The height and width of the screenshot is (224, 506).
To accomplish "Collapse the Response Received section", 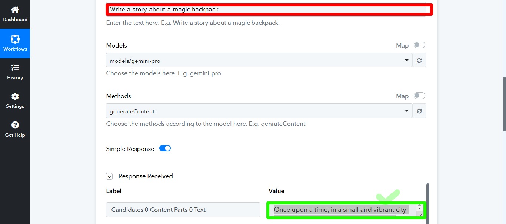I will pyautogui.click(x=109, y=176).
